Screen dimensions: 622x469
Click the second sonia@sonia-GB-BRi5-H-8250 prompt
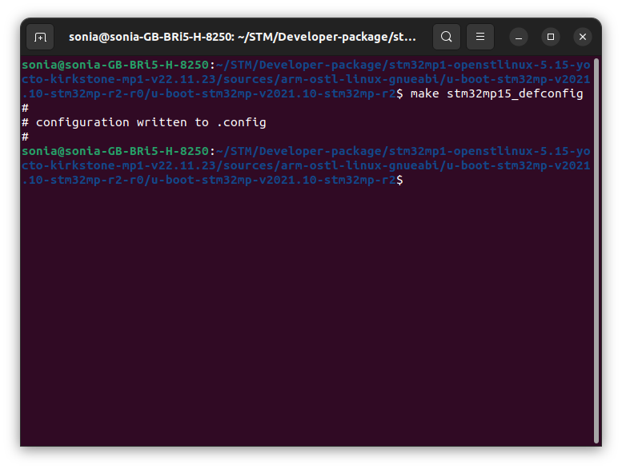[x=115, y=151]
